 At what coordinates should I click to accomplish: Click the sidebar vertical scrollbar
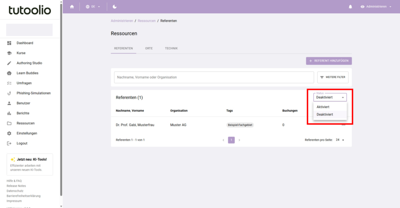point(61,100)
